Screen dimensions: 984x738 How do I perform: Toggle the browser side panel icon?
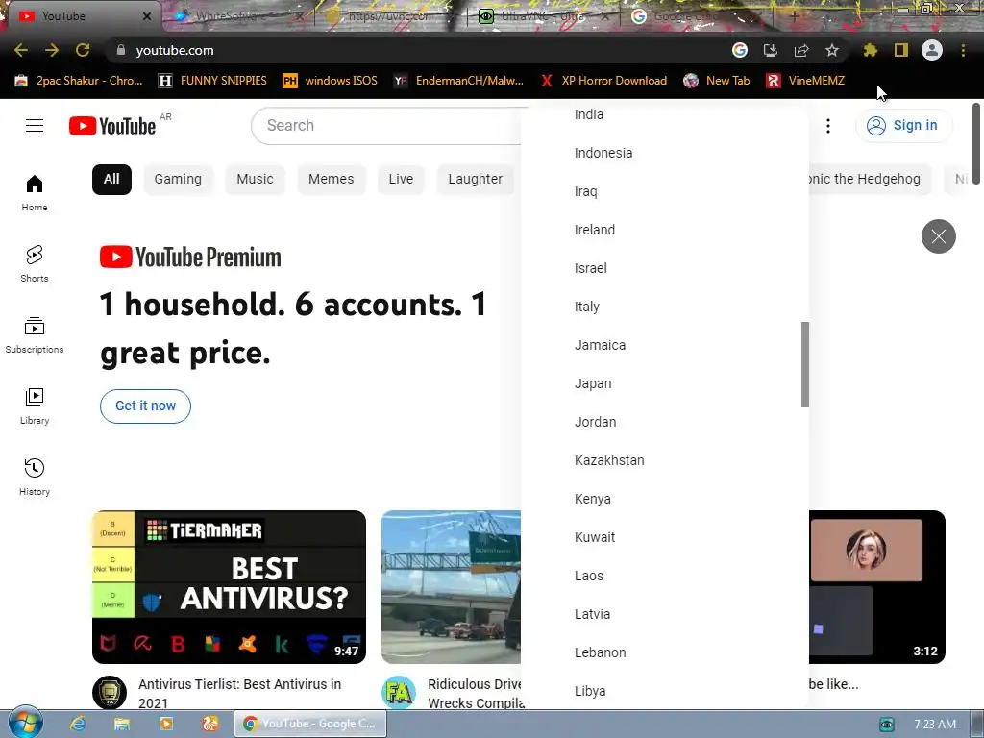901,50
